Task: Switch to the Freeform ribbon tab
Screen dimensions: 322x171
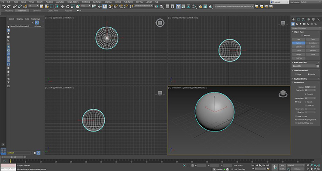Action: pyautogui.click(x=22, y=10)
